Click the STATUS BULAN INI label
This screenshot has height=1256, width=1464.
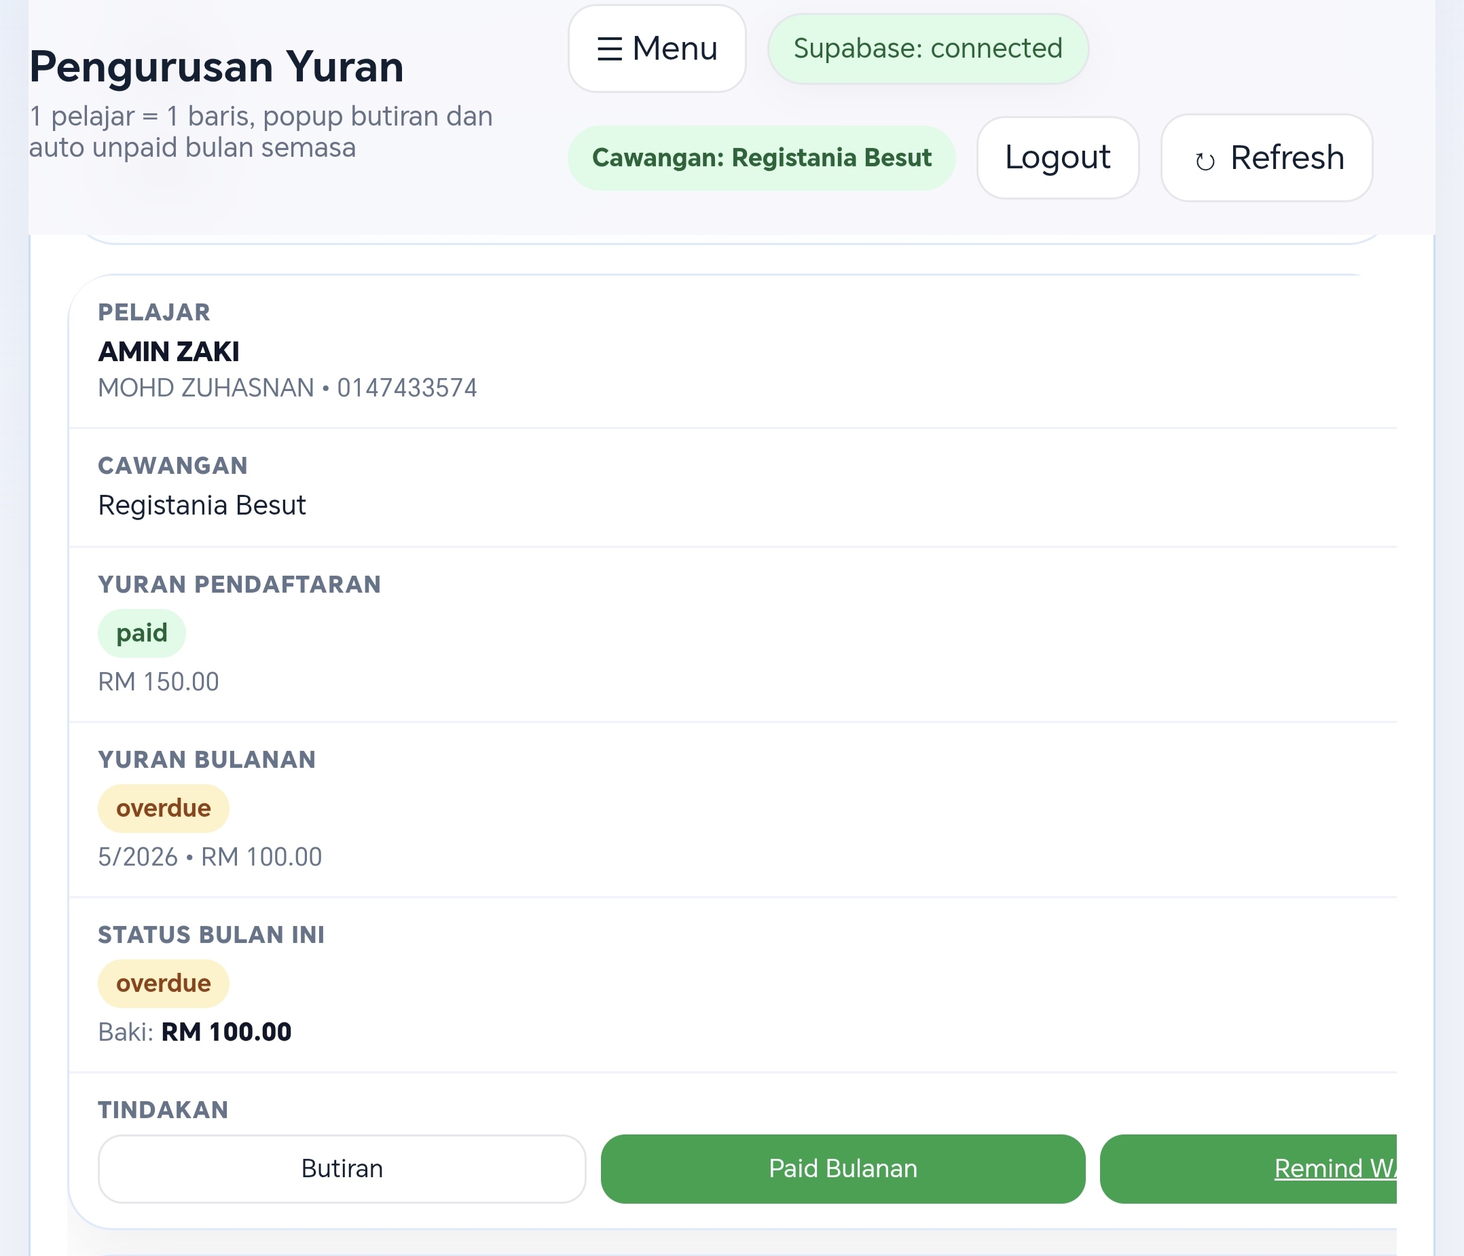coord(211,935)
